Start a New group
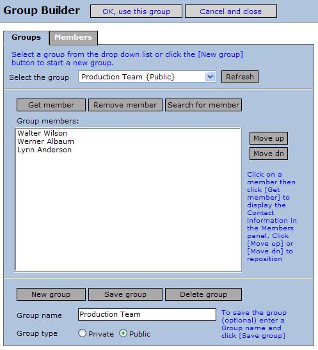This screenshot has height=350, width=318. 51,294
